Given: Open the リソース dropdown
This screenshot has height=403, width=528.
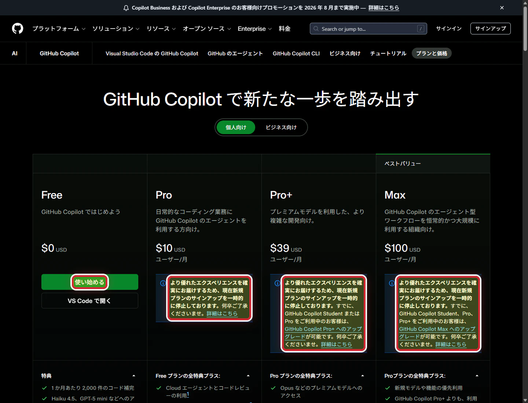Looking at the screenshot, I should [161, 29].
